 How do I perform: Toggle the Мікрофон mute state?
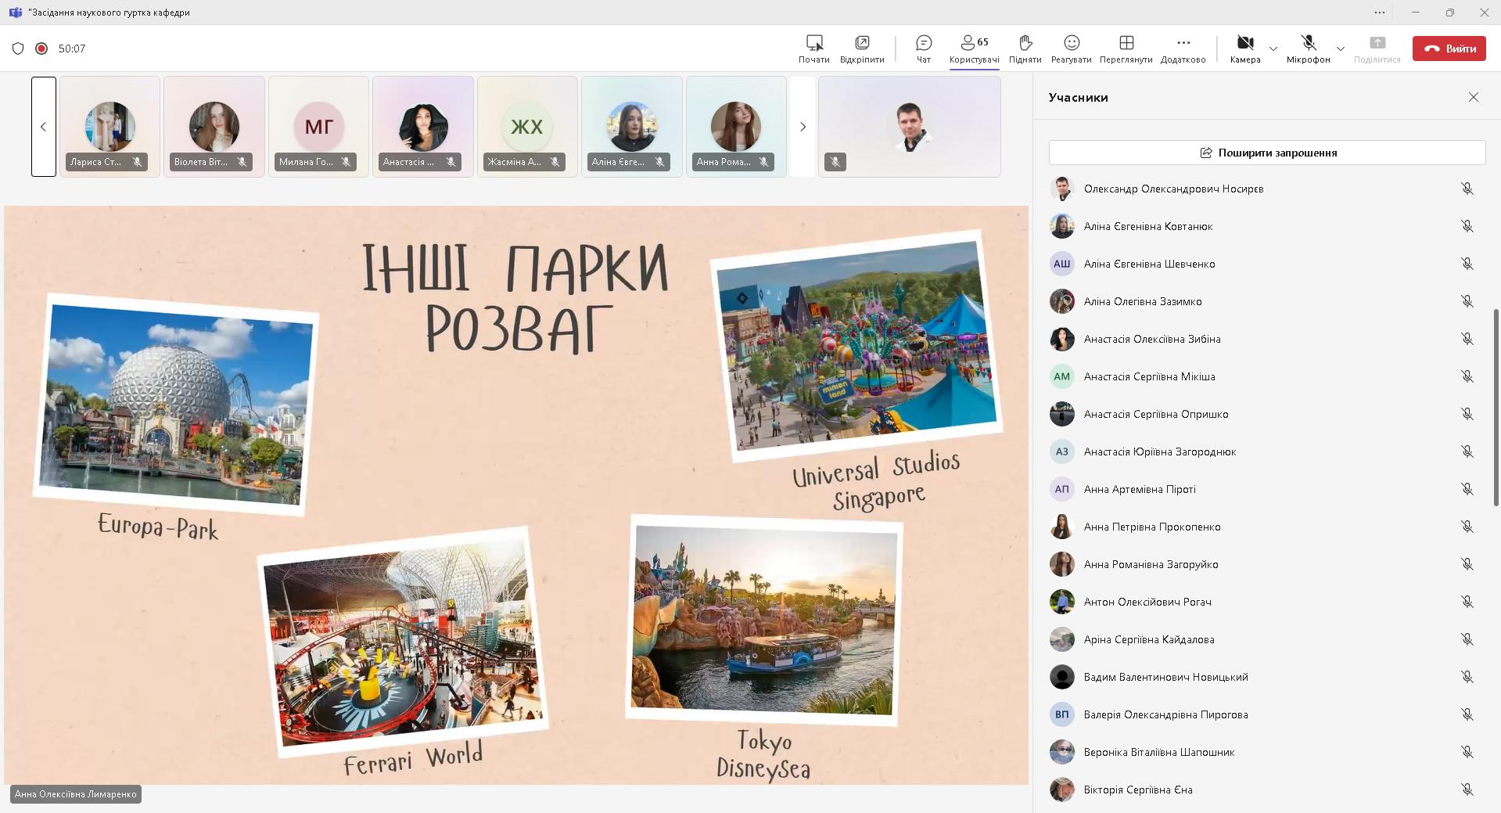[x=1308, y=49]
